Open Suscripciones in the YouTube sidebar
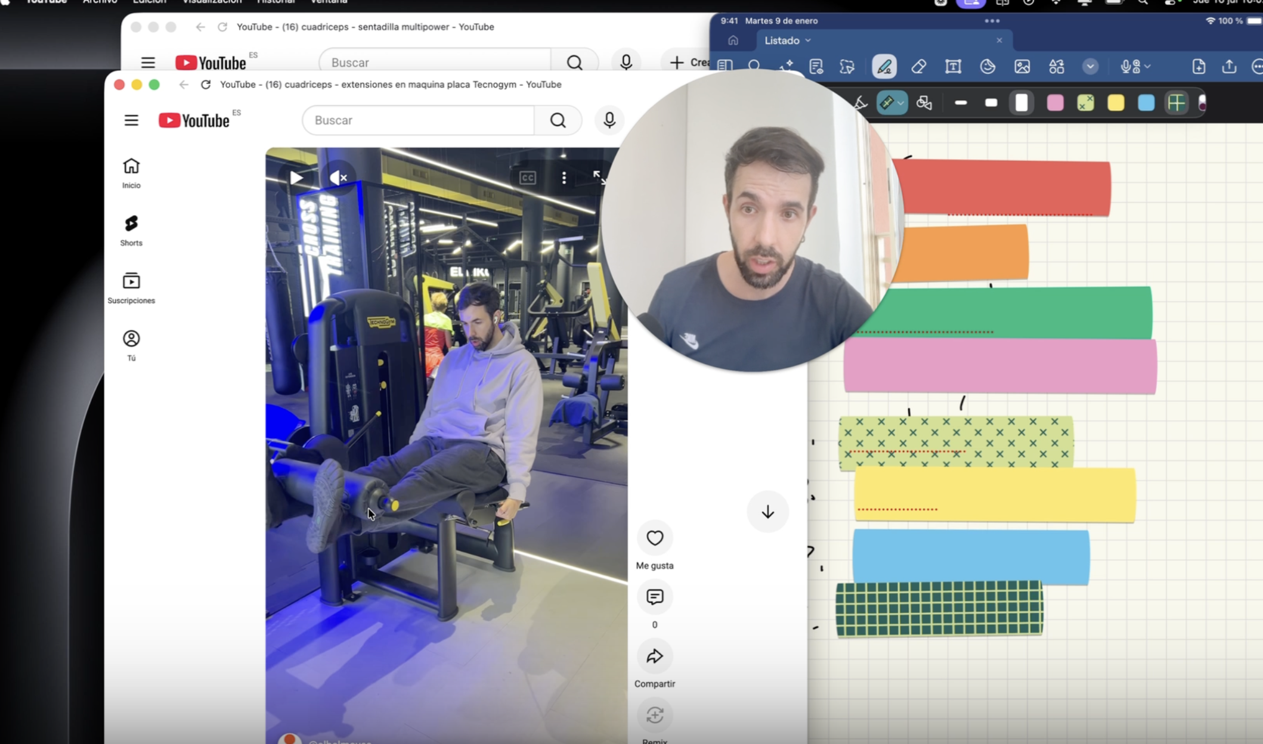Screen dimensions: 1263x744 click(x=131, y=288)
